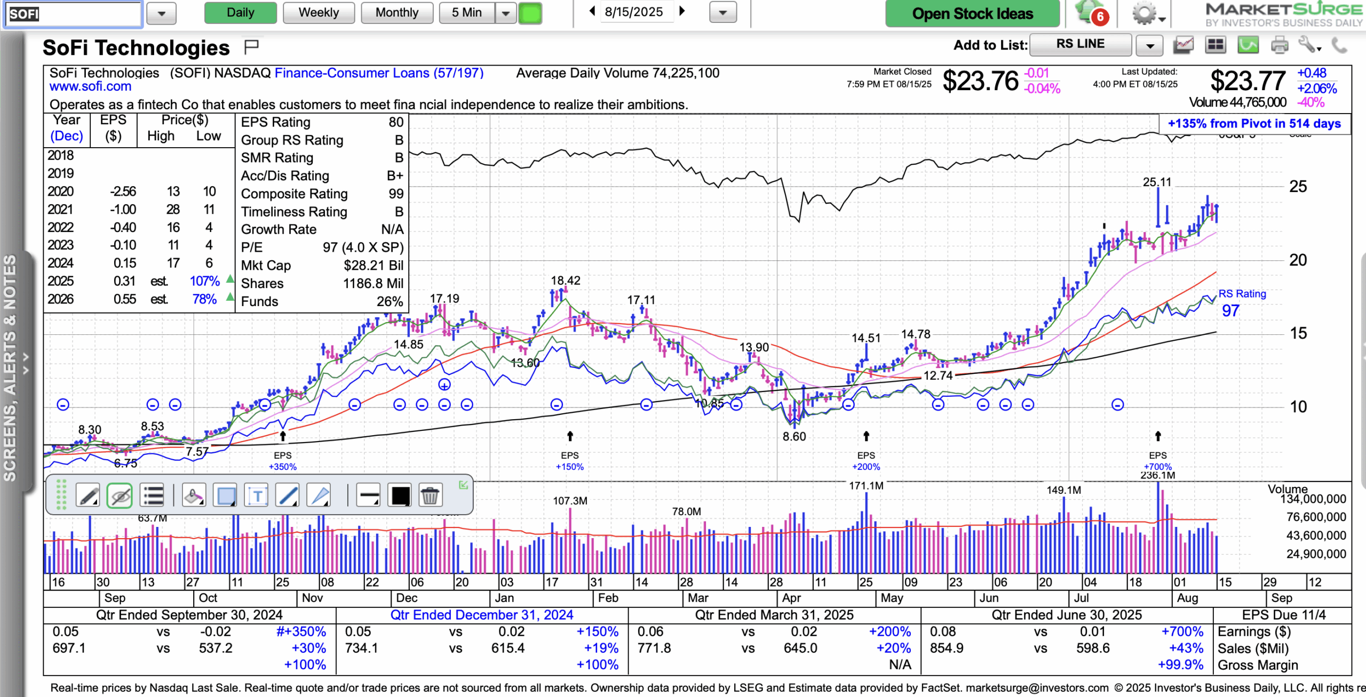Open the multi-chart grid layout icon
The height and width of the screenshot is (697, 1366).
[1215, 45]
